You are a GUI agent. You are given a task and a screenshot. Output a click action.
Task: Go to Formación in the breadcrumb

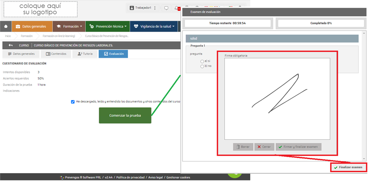tap(27, 36)
